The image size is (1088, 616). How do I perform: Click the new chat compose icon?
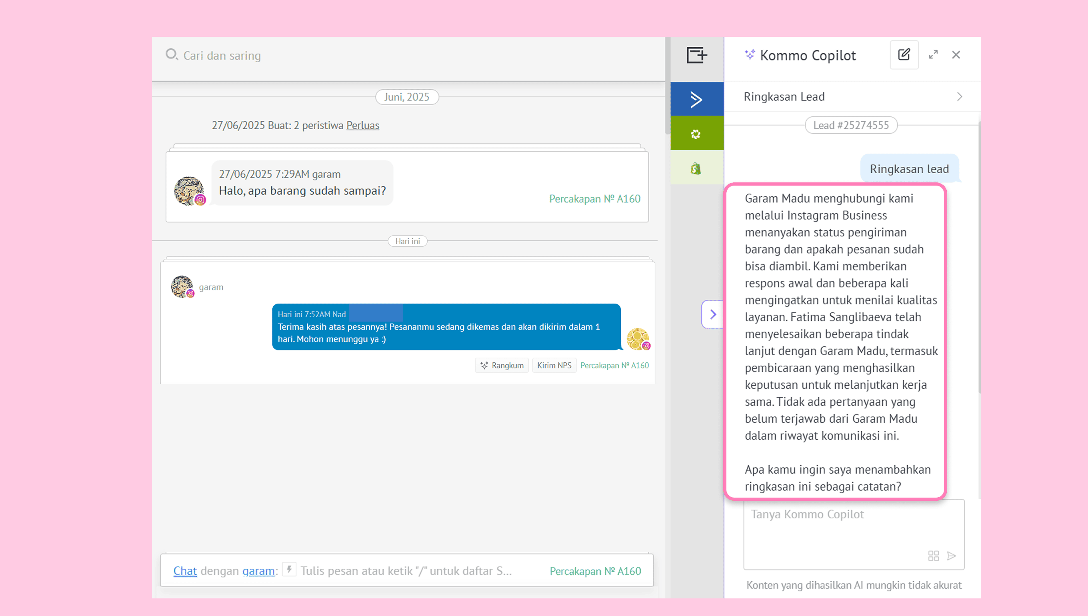(x=904, y=54)
